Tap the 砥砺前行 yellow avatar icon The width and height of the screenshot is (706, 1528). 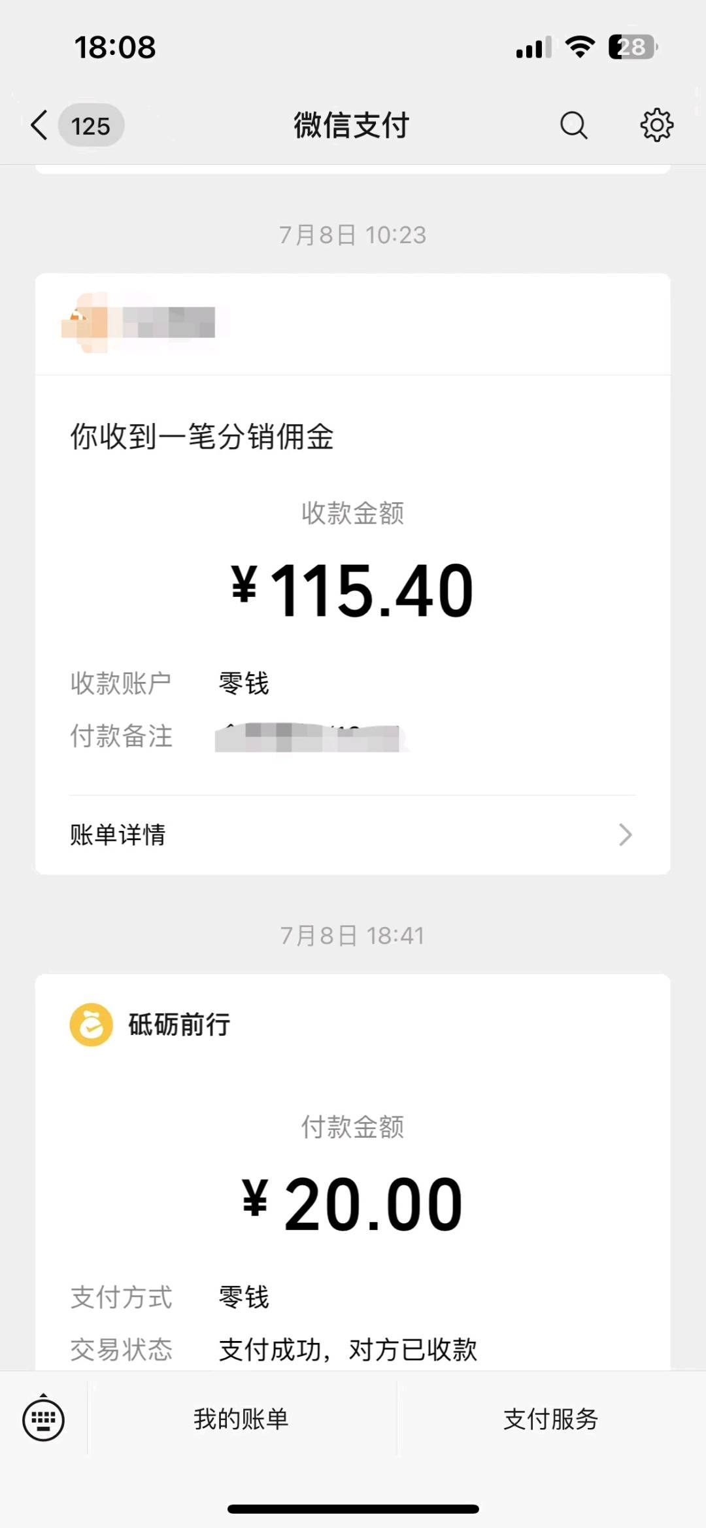[x=92, y=1025]
